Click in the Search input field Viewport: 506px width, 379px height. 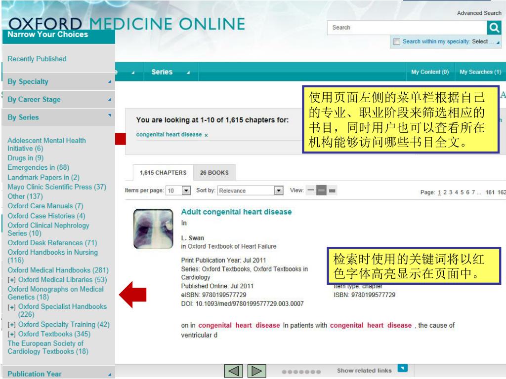(407, 28)
